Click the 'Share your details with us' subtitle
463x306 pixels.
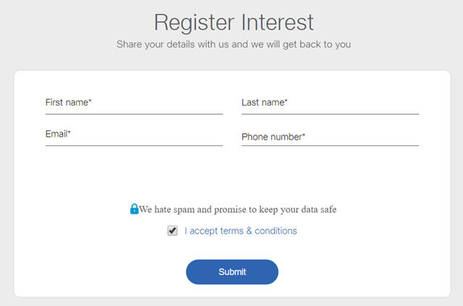pyautogui.click(x=234, y=44)
